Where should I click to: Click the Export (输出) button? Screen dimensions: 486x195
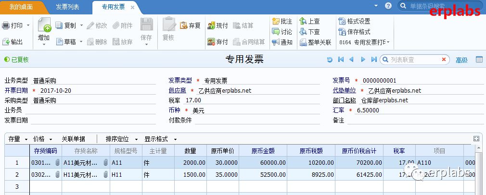click(x=13, y=42)
